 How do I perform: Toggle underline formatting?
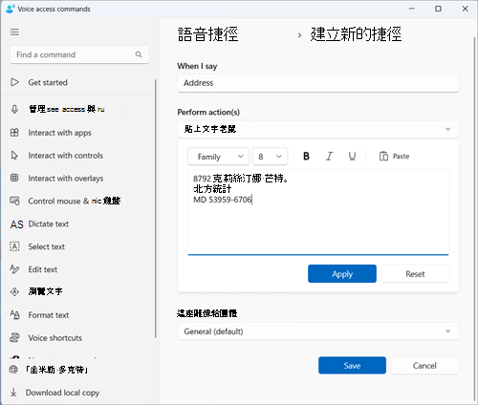(x=352, y=156)
